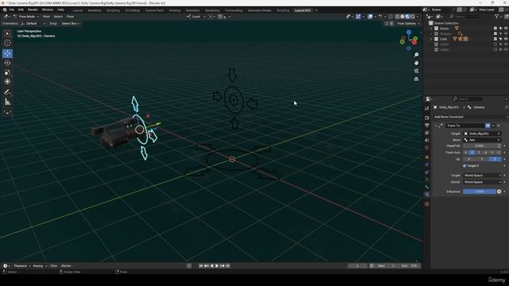Image resolution: width=509 pixels, height=286 pixels.
Task: Open the File menu
Action: point(12,10)
